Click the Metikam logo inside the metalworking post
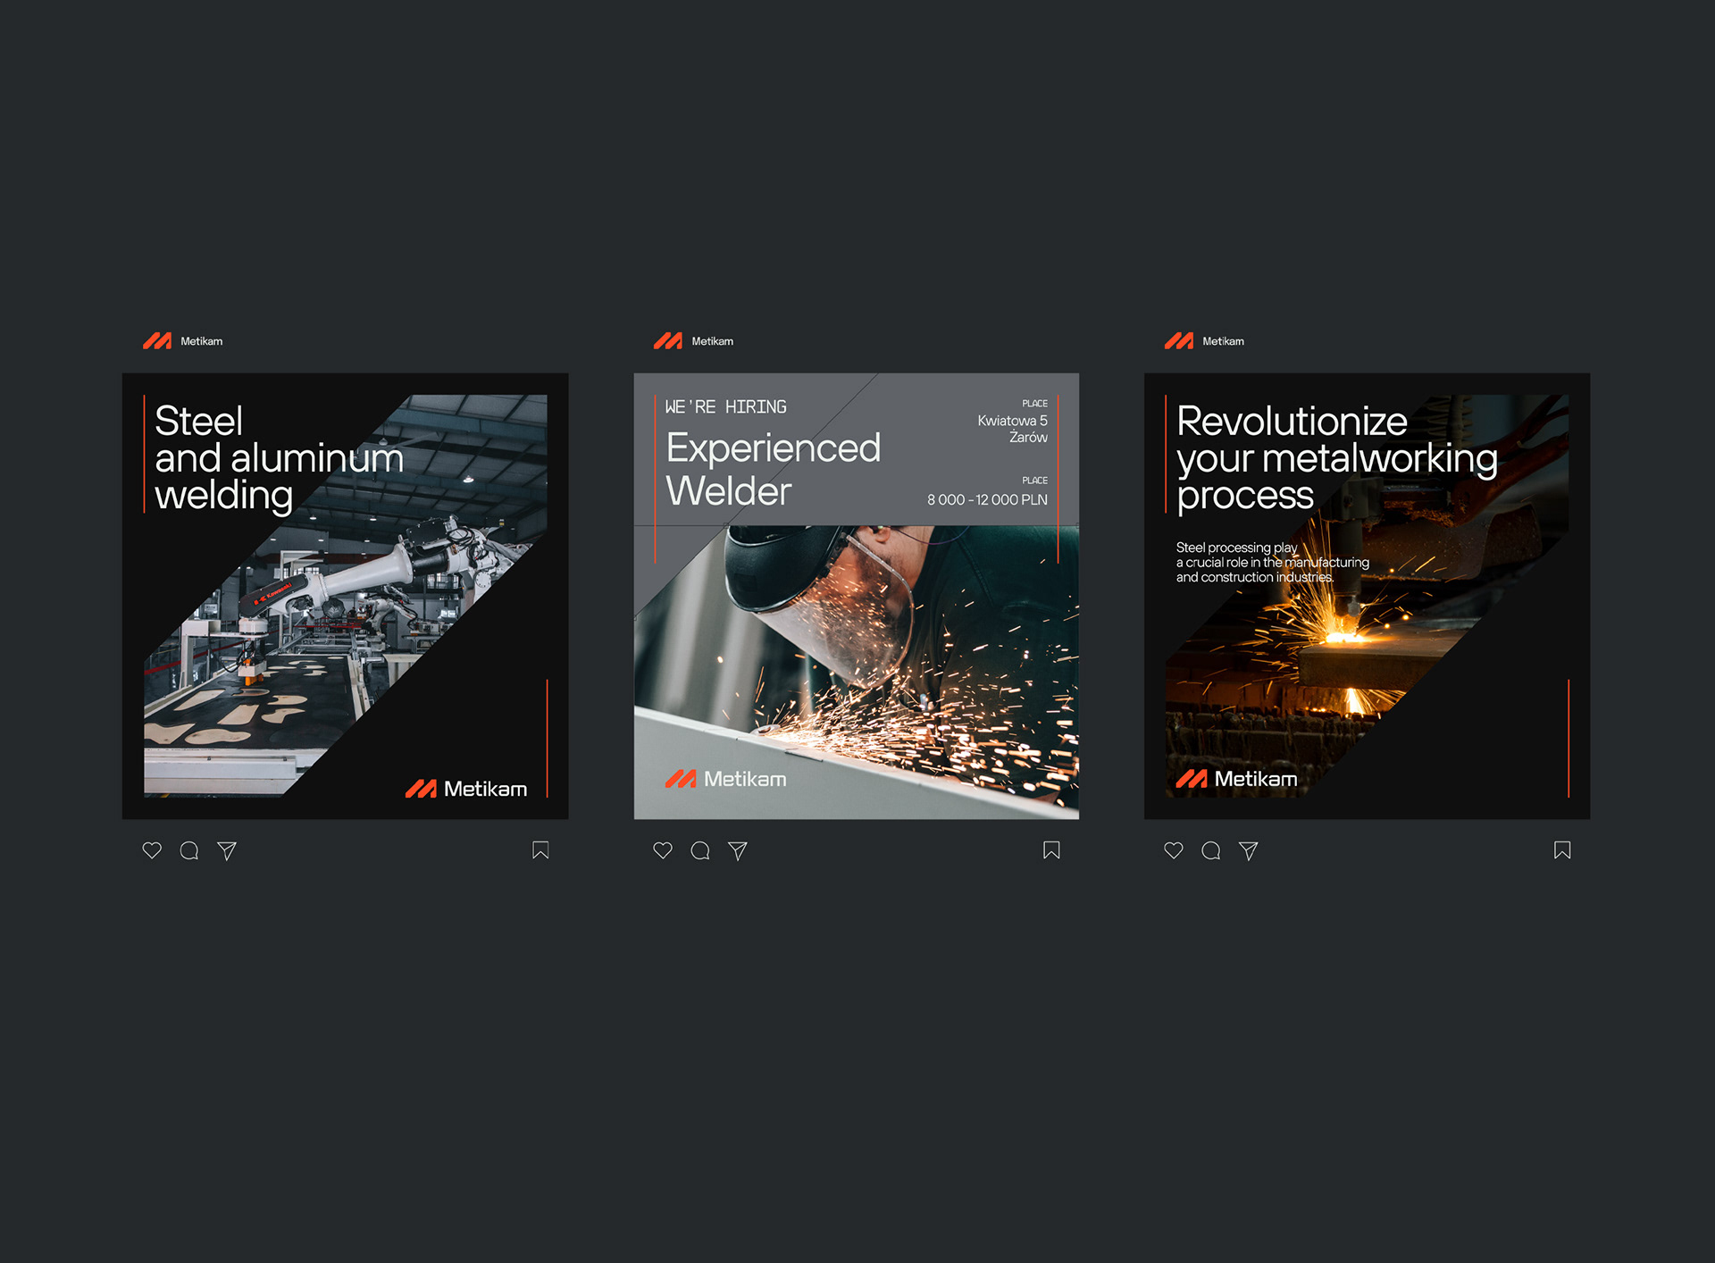 pos(1237,779)
